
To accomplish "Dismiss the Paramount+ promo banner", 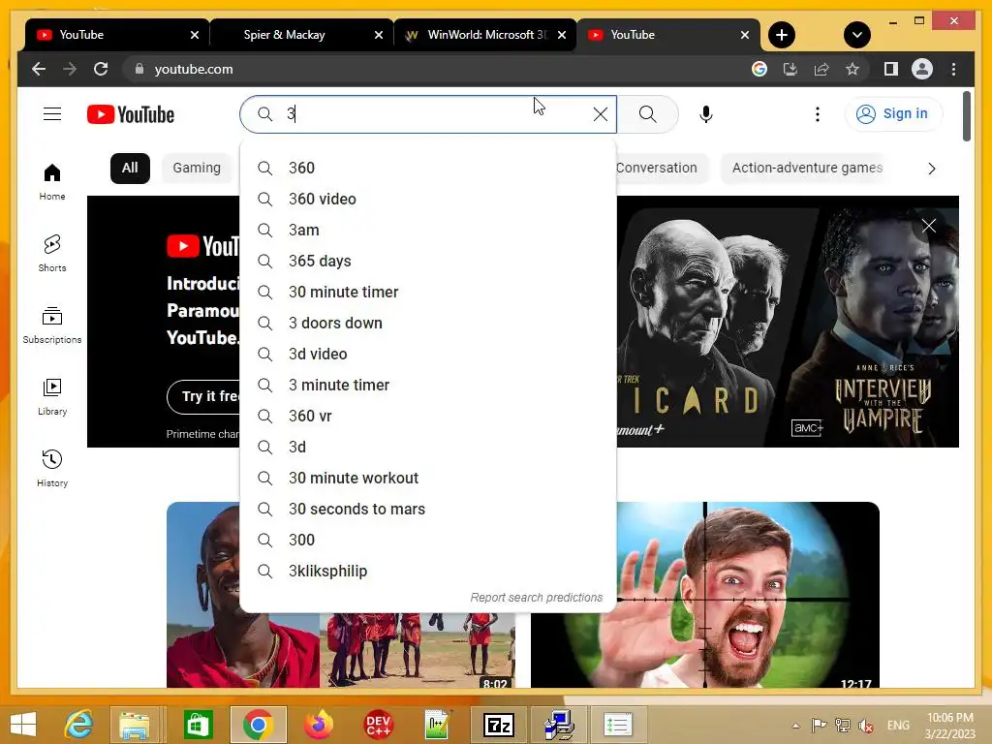I will tap(929, 226).
